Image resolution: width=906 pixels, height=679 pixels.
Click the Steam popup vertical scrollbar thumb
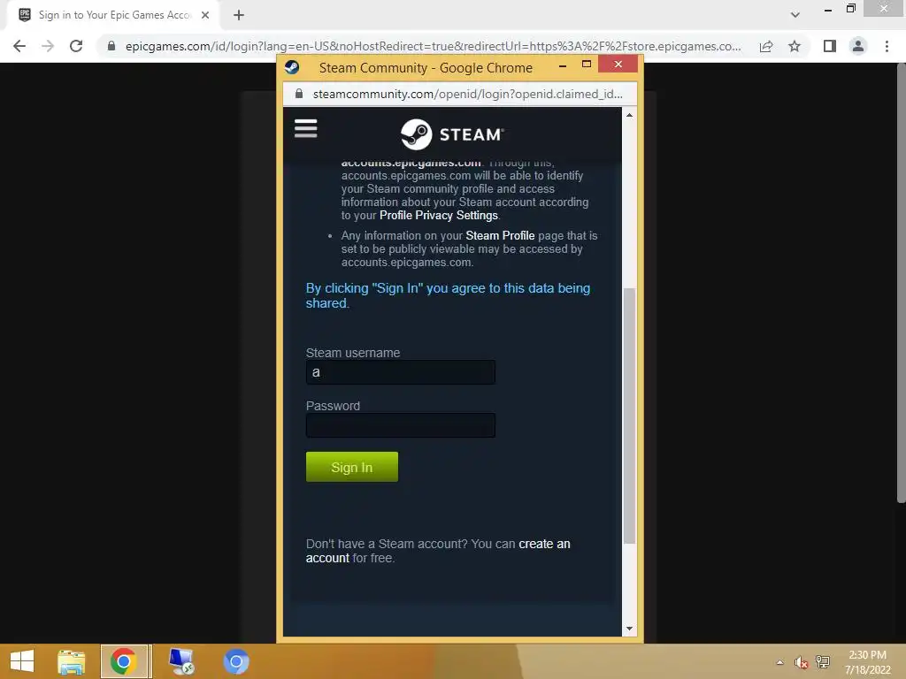(x=629, y=416)
